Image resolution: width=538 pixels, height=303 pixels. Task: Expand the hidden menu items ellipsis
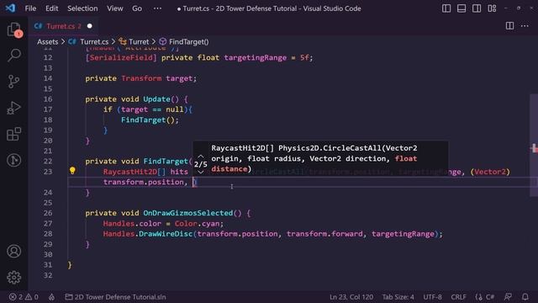(x=157, y=8)
